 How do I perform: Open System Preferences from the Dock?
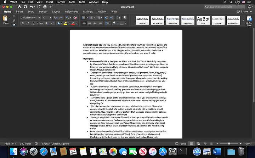click(x=172, y=152)
